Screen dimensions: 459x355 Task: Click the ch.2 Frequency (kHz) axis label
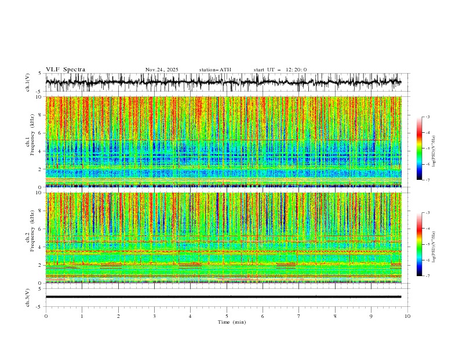(x=30, y=230)
